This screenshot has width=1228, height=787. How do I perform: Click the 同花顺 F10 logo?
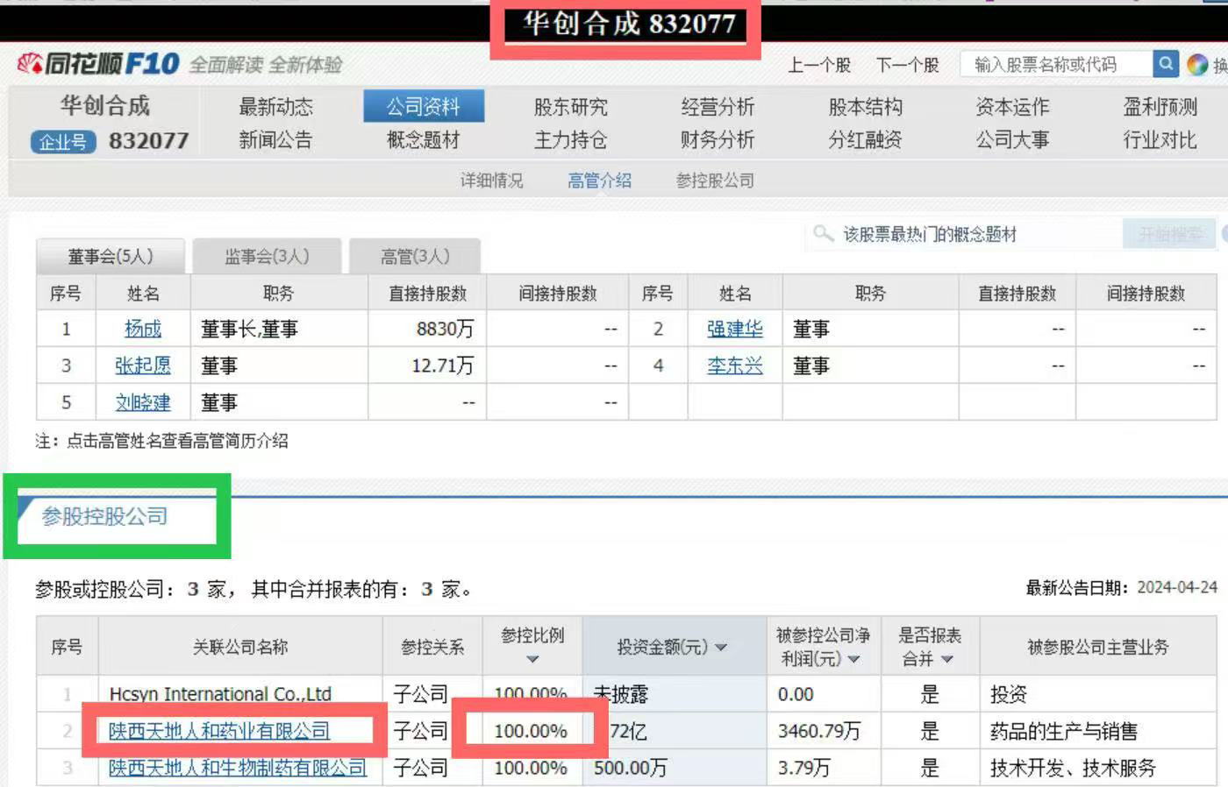pos(98,63)
